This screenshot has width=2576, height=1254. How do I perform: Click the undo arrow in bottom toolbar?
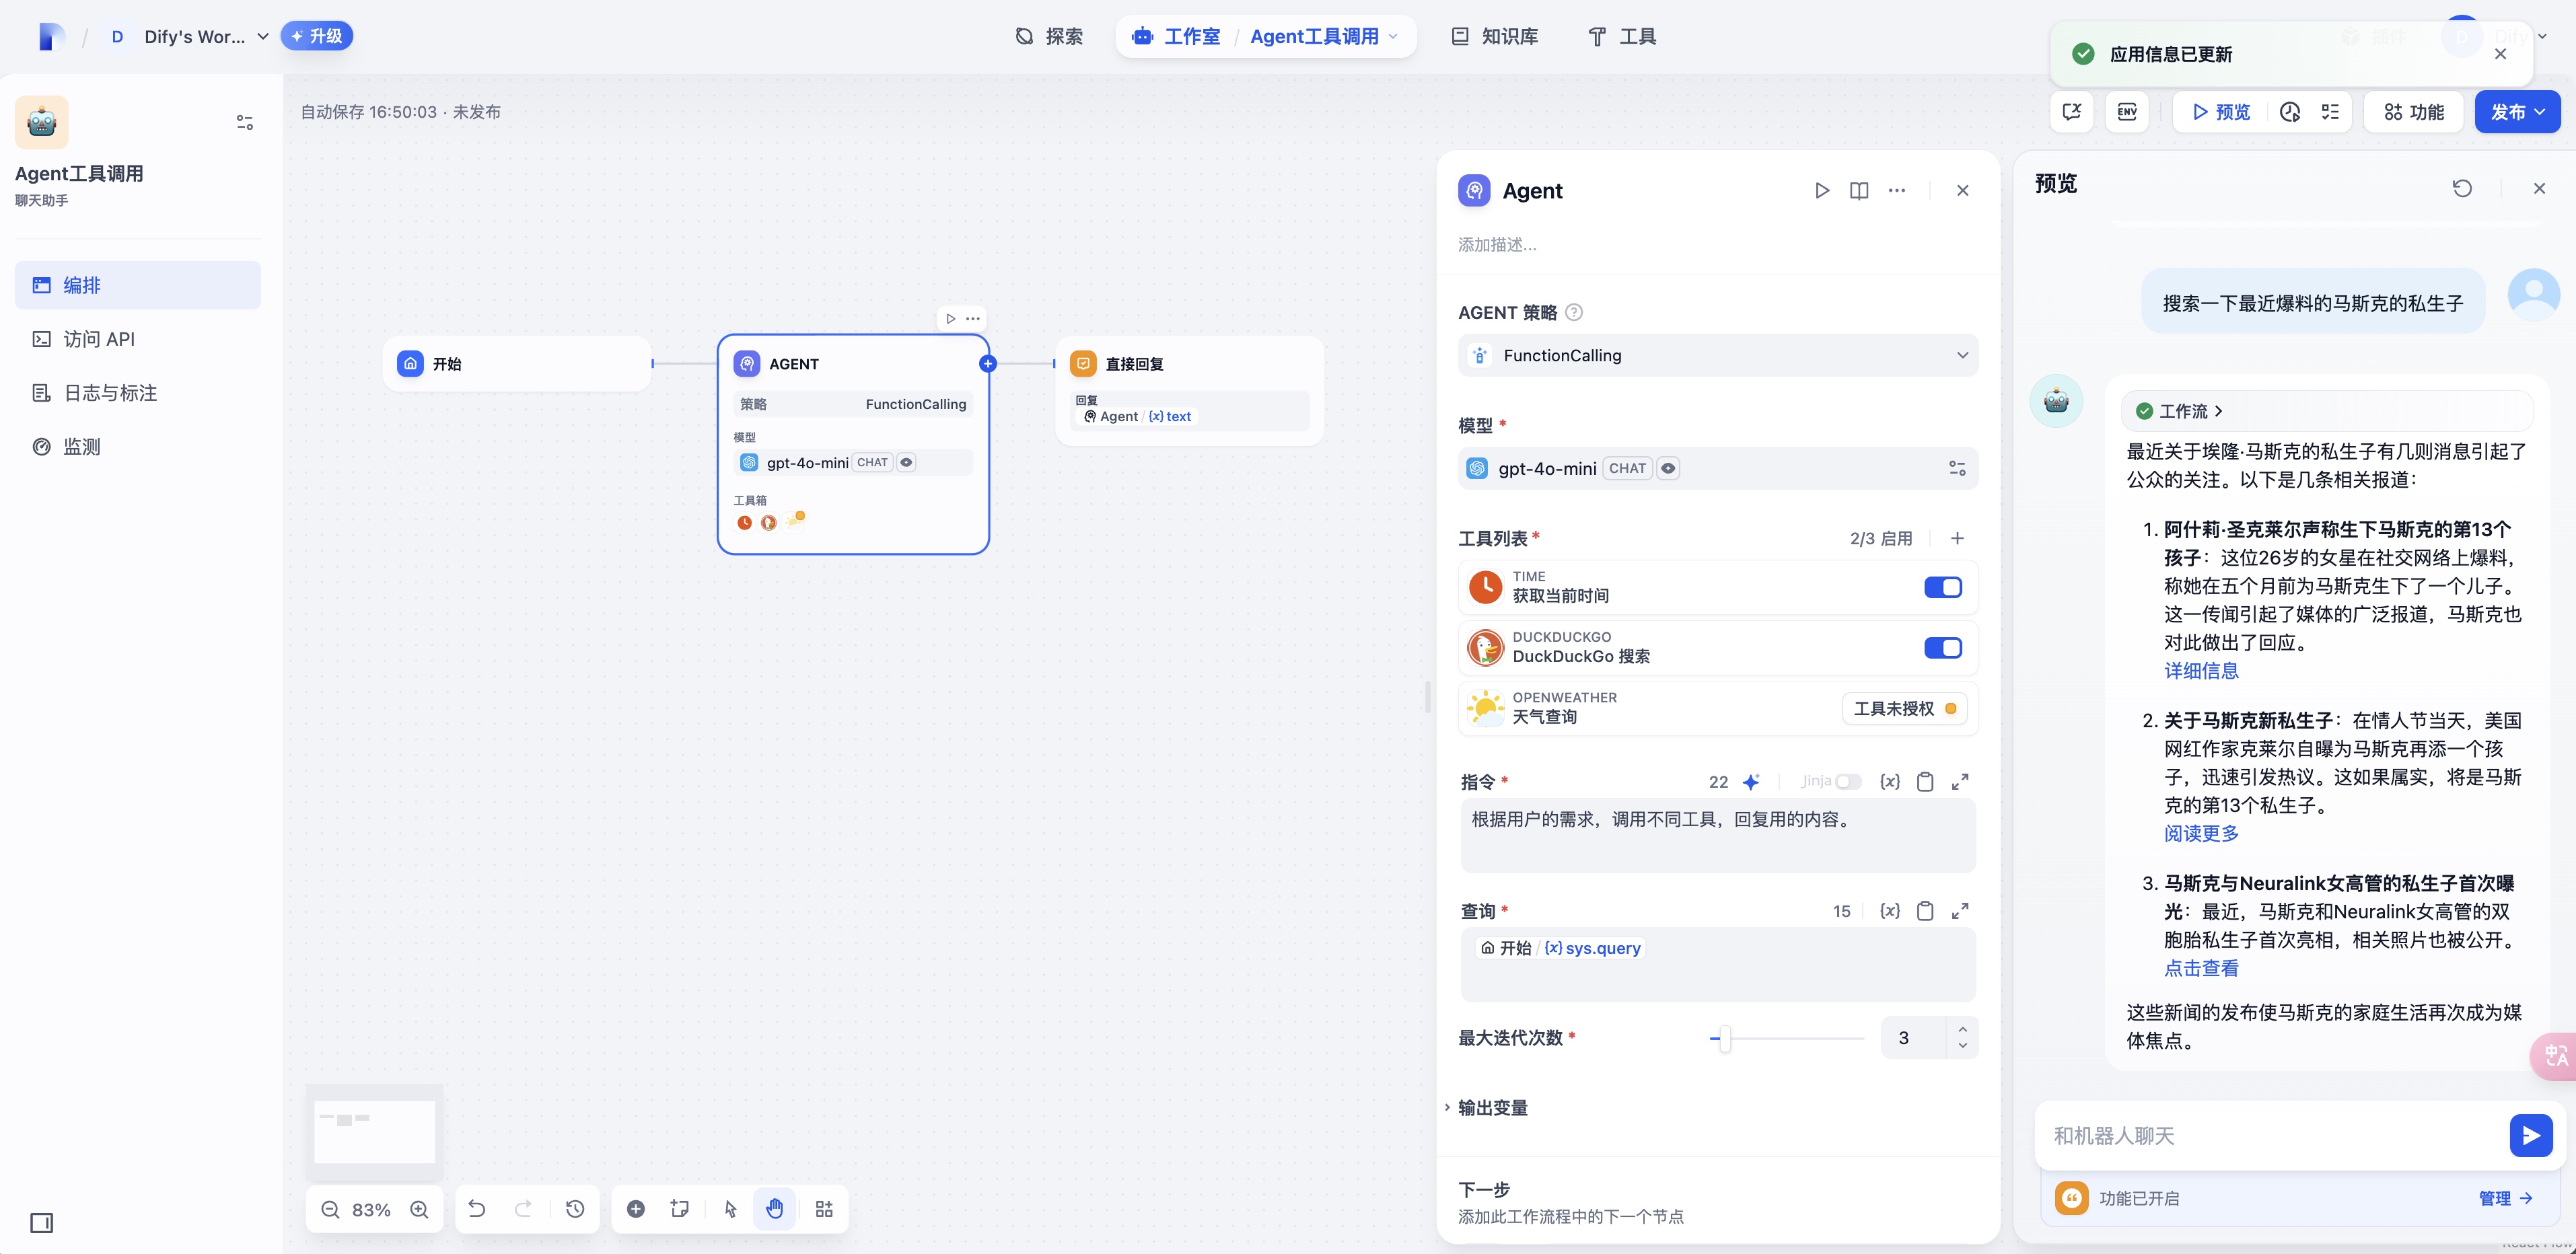pos(477,1209)
